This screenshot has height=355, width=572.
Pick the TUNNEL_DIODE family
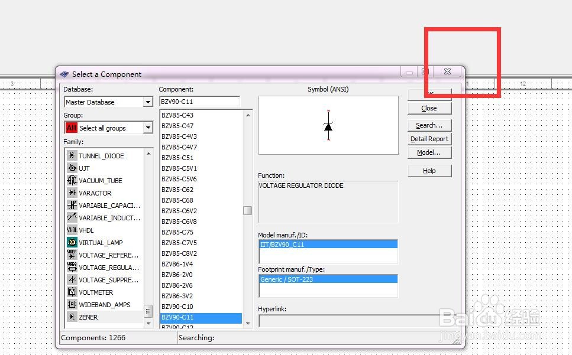tap(101, 155)
